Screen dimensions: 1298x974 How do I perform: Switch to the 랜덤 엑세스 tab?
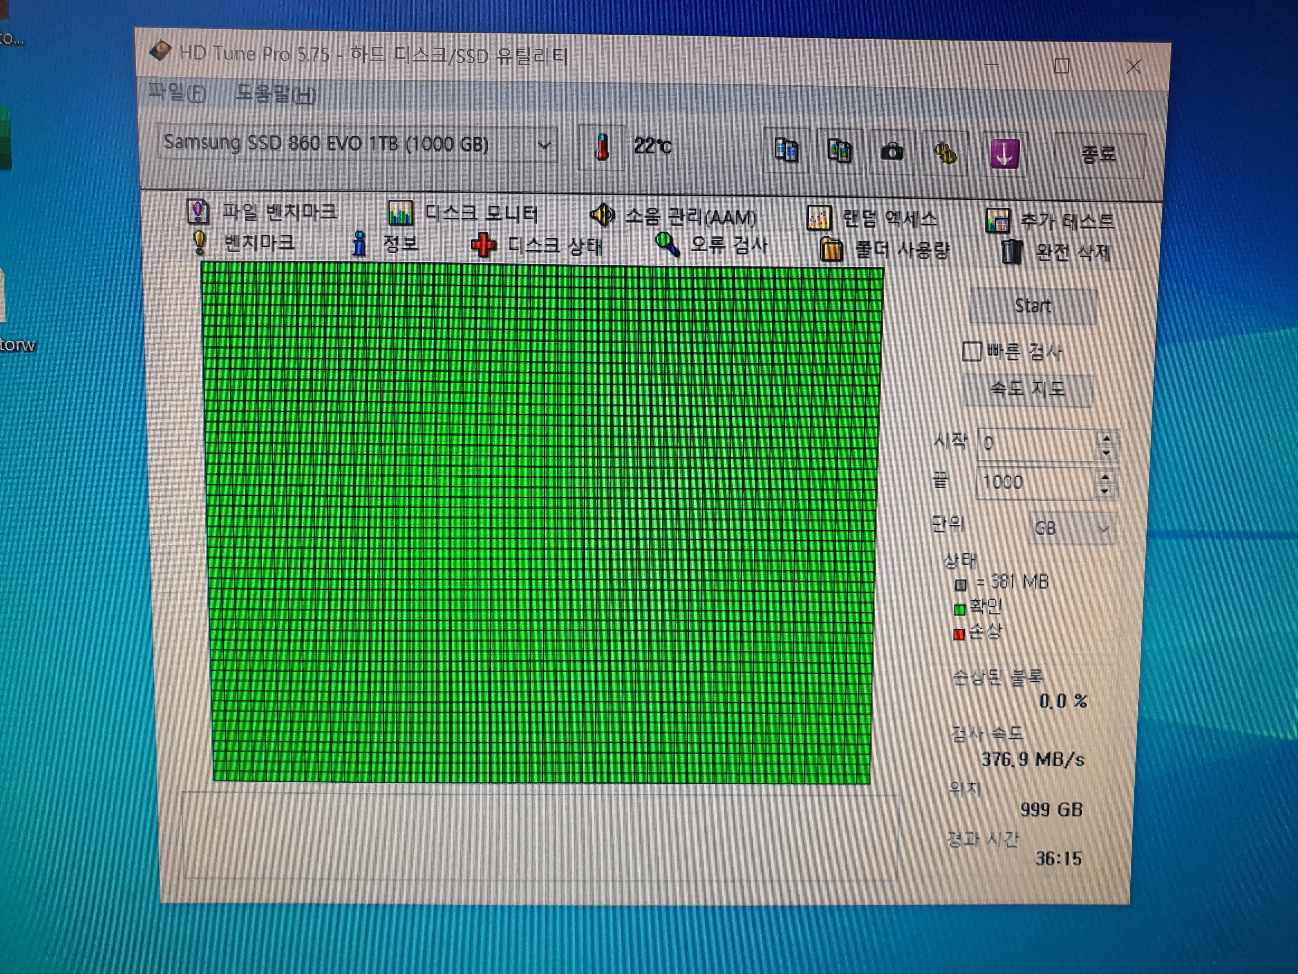[x=872, y=219]
